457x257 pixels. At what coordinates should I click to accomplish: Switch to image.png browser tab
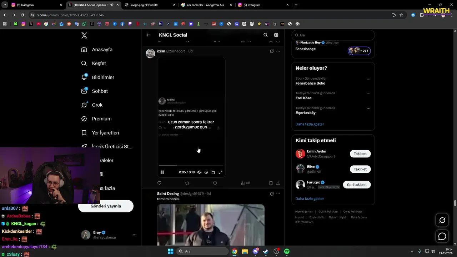coord(150,5)
